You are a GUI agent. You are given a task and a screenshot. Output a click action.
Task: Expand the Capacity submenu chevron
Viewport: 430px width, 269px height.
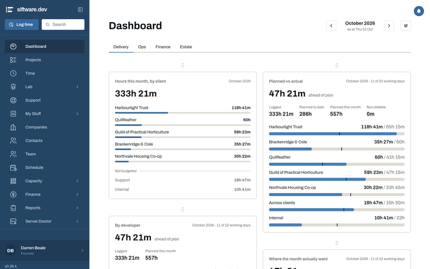[77, 181]
